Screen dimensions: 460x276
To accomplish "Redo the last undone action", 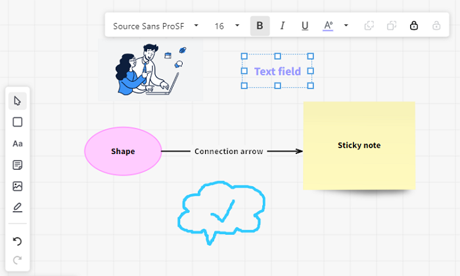I will pos(17,260).
